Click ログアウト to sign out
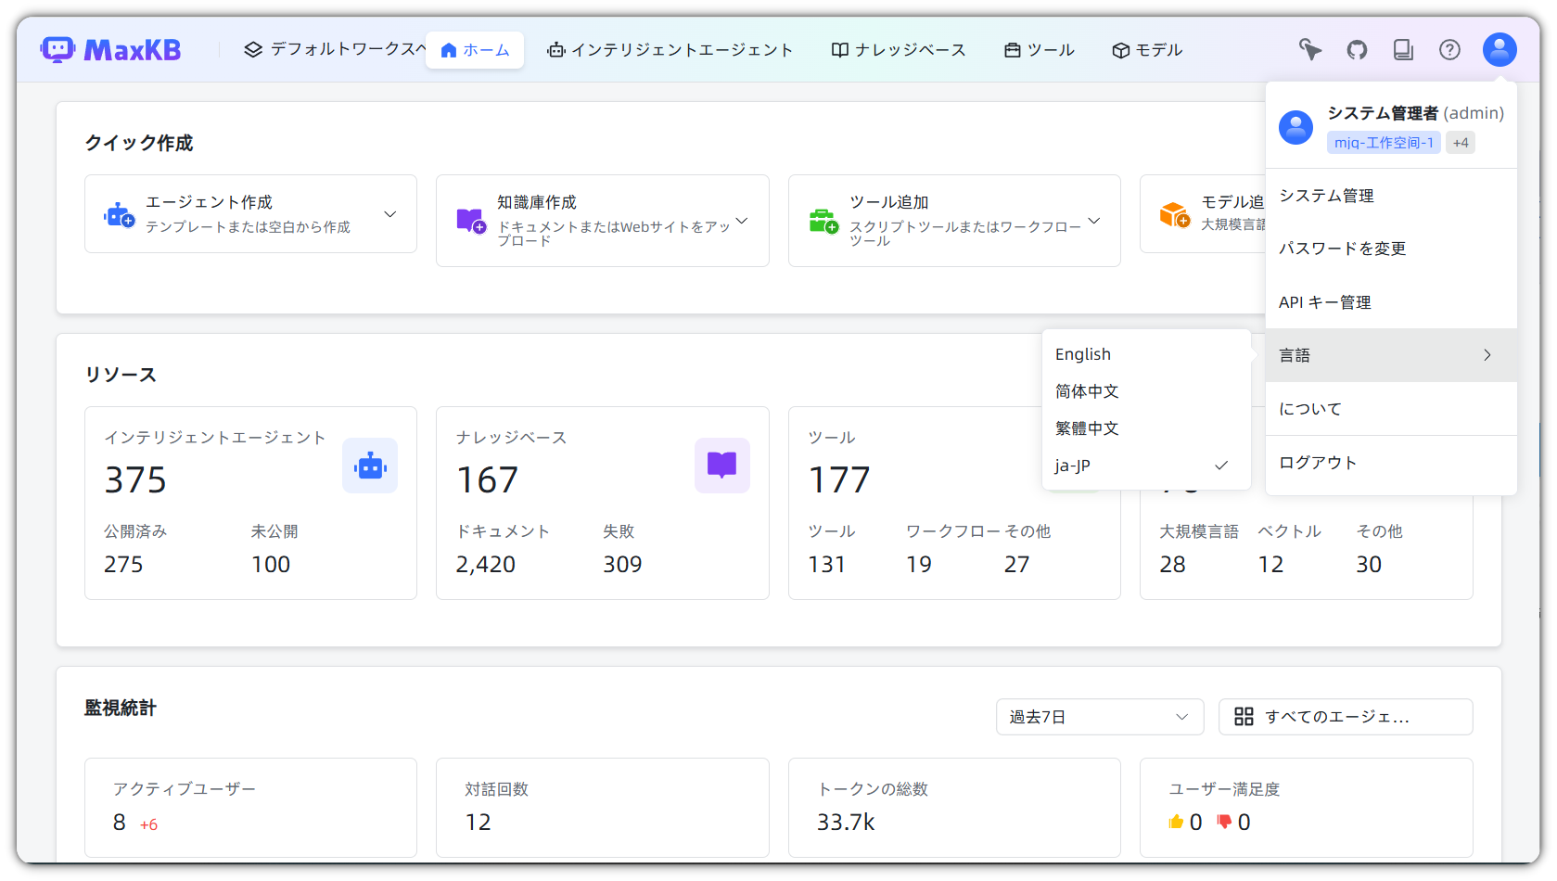The width and height of the screenshot is (1557, 881). coord(1391,463)
